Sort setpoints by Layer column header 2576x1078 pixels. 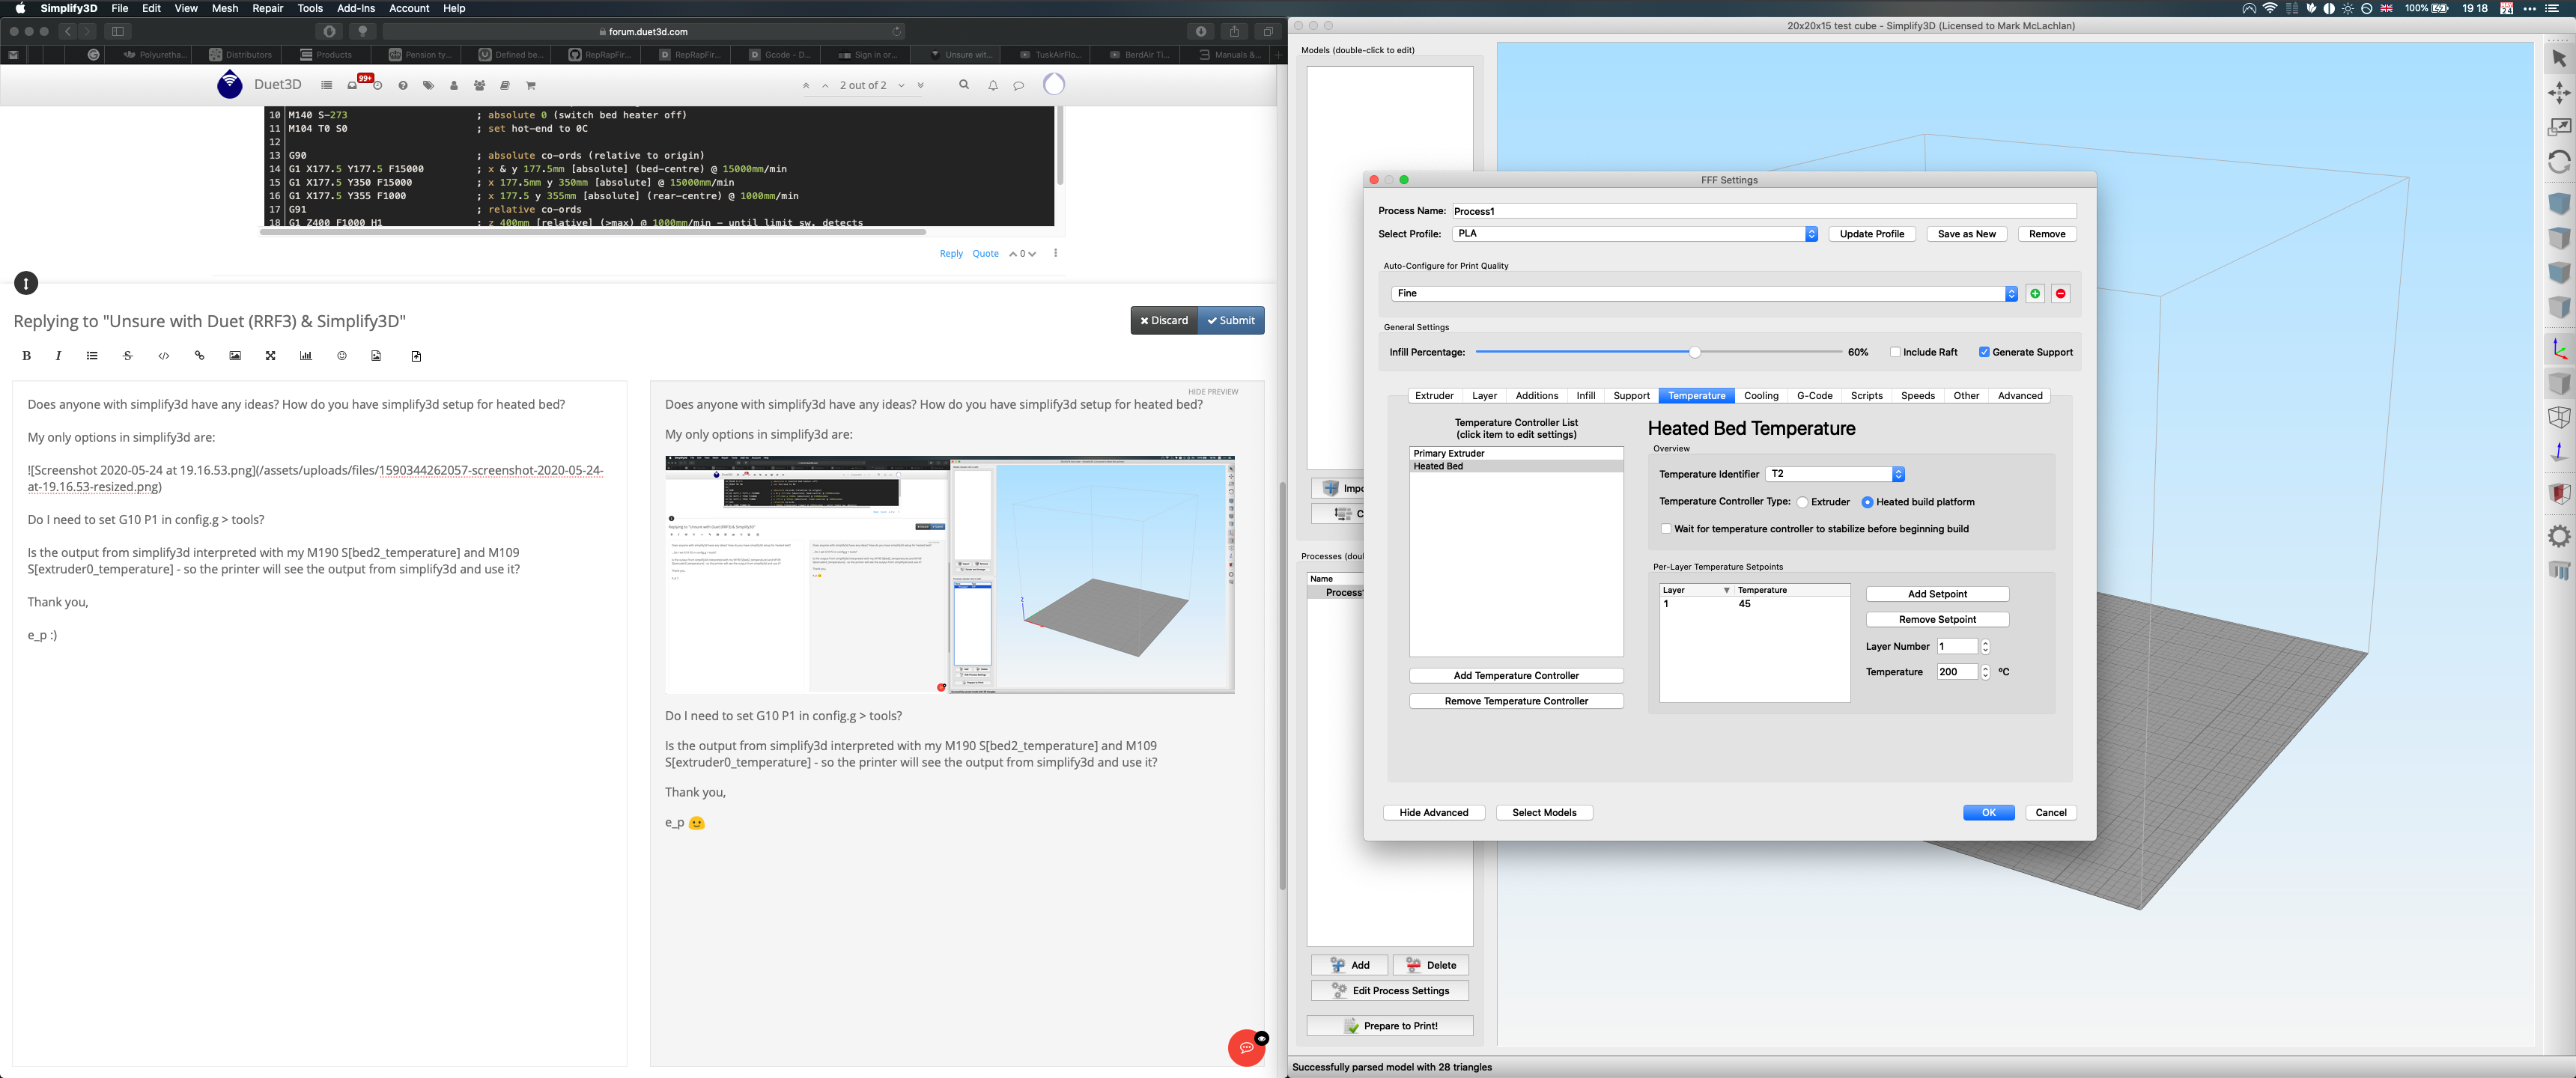pyautogui.click(x=1696, y=590)
